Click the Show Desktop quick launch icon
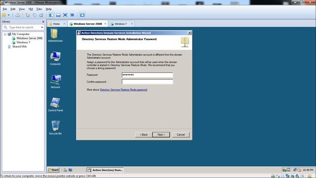Image resolution: width=316 pixels, height=178 pixels. [70, 170]
